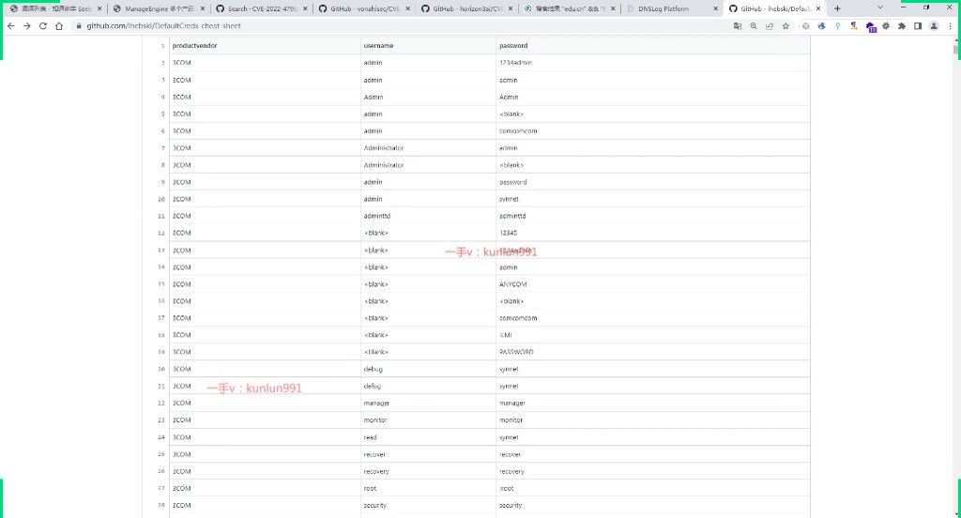Translate this page using address bar icon
The width and height of the screenshot is (961, 518).
738,26
